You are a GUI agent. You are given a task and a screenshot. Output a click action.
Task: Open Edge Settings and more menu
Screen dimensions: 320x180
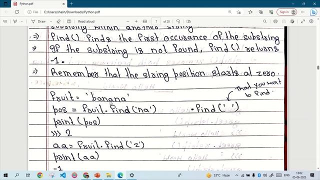pyautogui.click(x=302, y=12)
